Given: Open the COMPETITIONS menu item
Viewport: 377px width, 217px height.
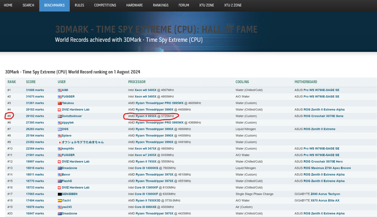Looking at the screenshot, I should click(x=105, y=5).
